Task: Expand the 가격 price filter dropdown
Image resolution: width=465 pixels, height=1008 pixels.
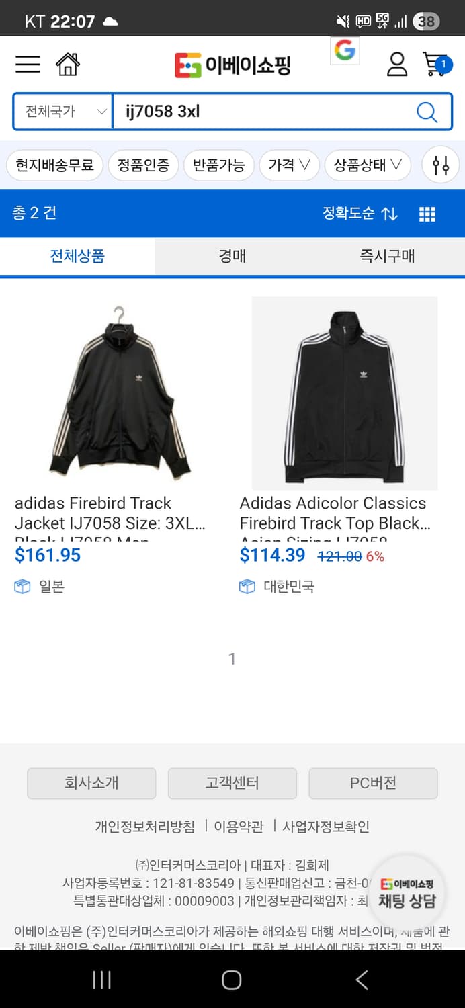Action: (289, 165)
